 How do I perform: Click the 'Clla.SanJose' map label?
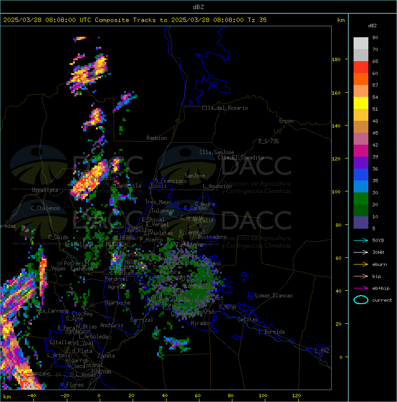pos(217,152)
